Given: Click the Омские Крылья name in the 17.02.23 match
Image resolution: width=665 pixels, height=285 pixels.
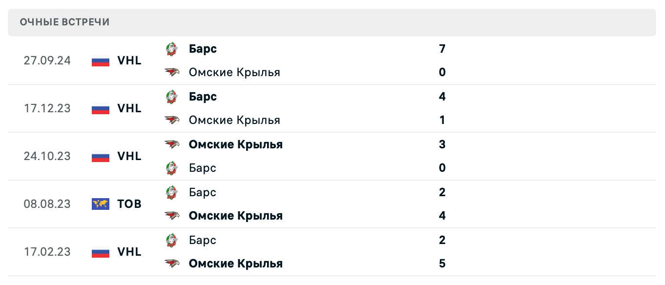Looking at the screenshot, I should 235,264.
